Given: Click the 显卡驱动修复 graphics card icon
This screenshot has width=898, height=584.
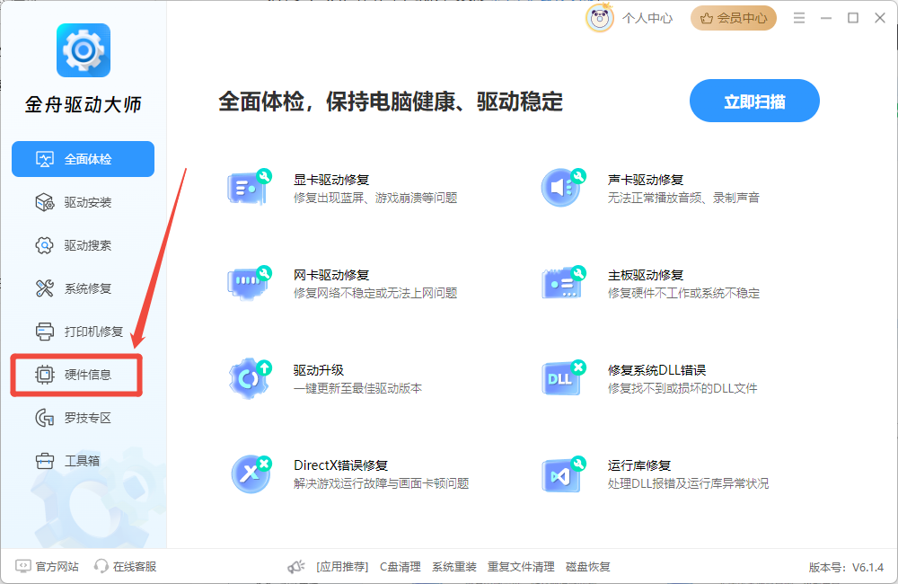Looking at the screenshot, I should tap(249, 188).
